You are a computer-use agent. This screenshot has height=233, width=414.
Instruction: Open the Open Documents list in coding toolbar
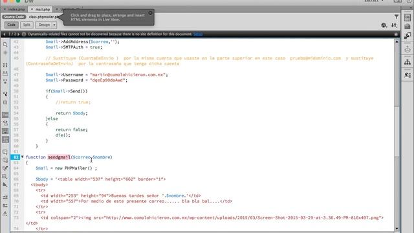[x=5, y=45]
